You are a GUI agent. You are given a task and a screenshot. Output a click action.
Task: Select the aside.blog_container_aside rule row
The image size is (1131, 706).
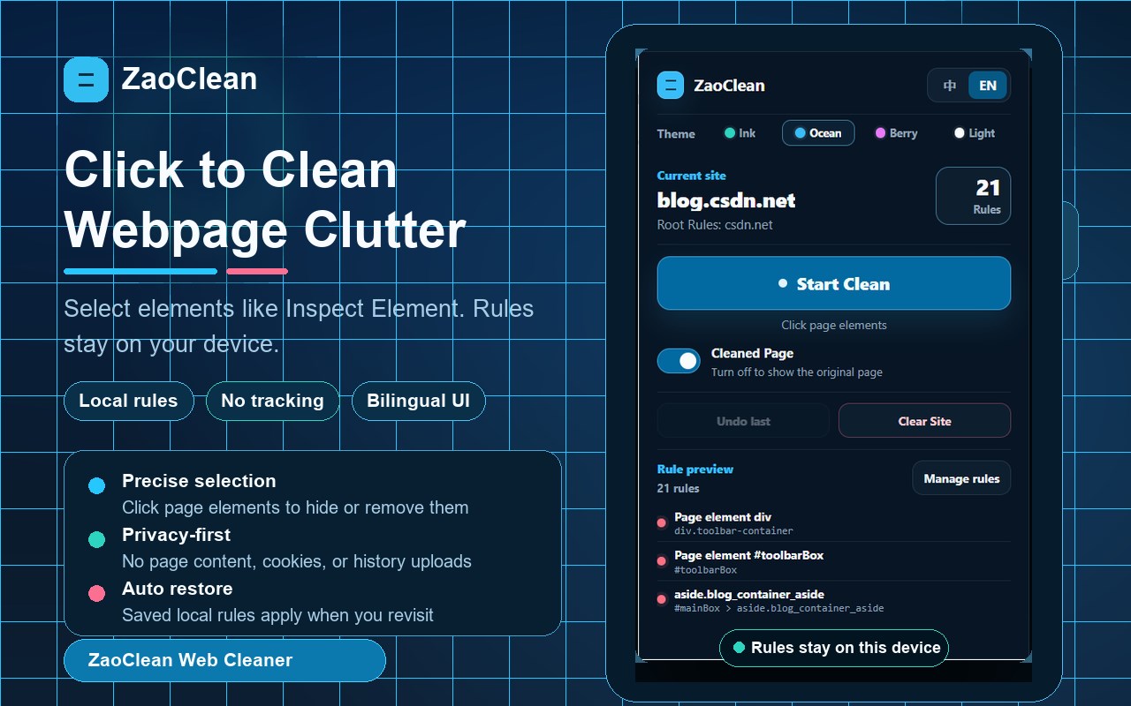pyautogui.click(x=834, y=601)
